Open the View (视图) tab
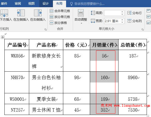 coord(31,4)
